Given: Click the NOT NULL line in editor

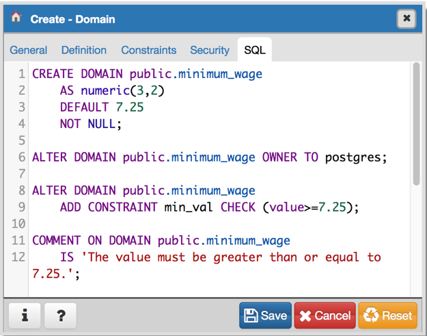Looking at the screenshot, I should [90, 124].
